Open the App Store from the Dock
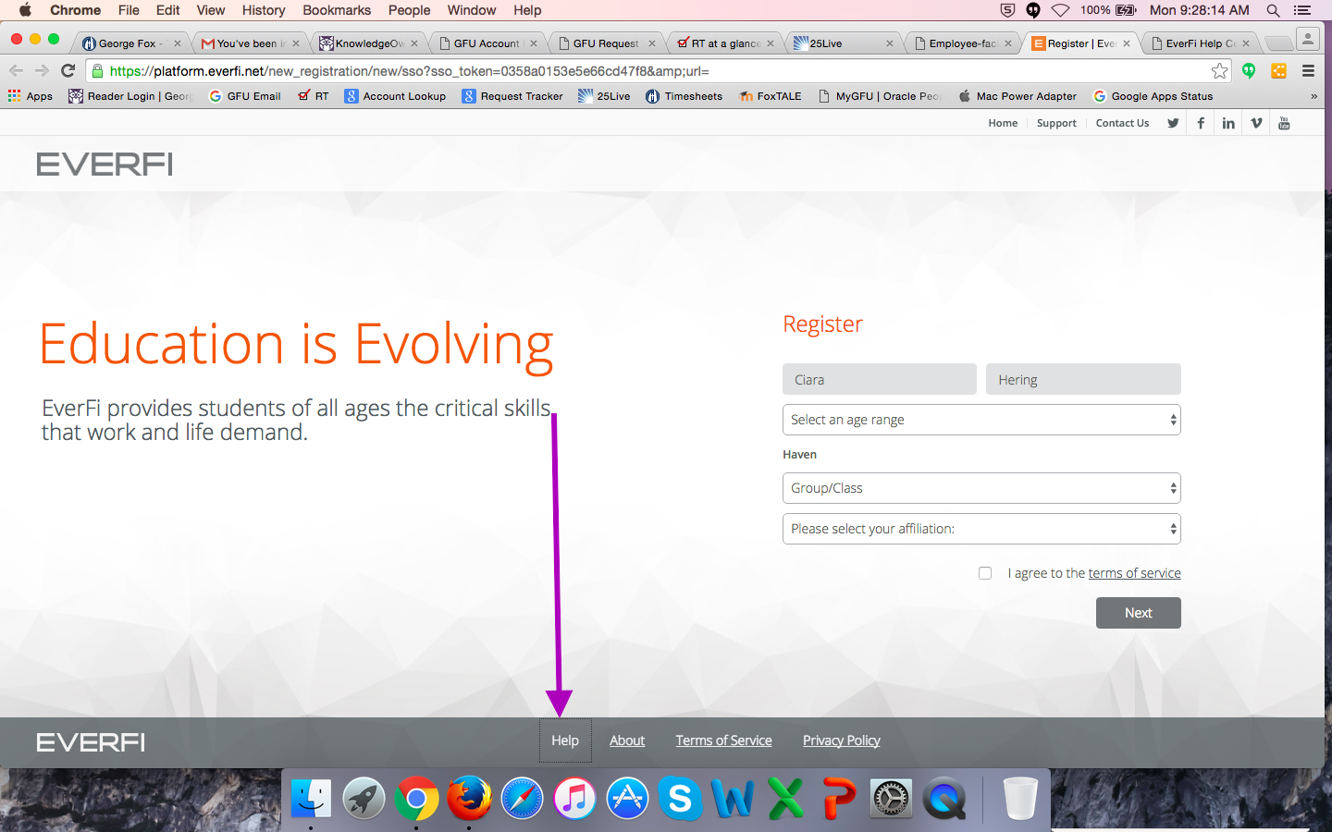1332x832 pixels. [x=627, y=799]
